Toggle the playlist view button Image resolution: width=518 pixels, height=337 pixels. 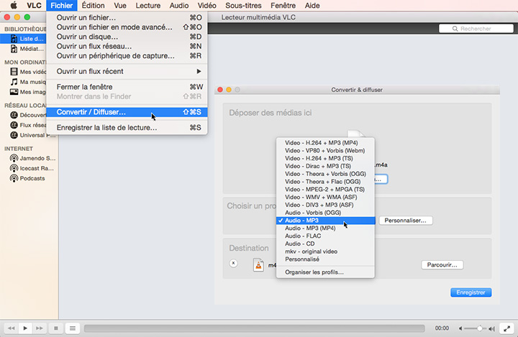(x=73, y=328)
